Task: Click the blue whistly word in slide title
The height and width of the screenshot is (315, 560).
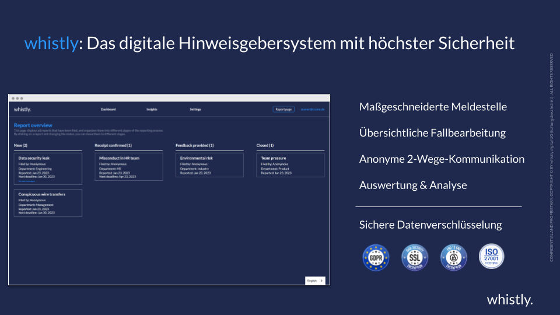Action: coord(51,43)
